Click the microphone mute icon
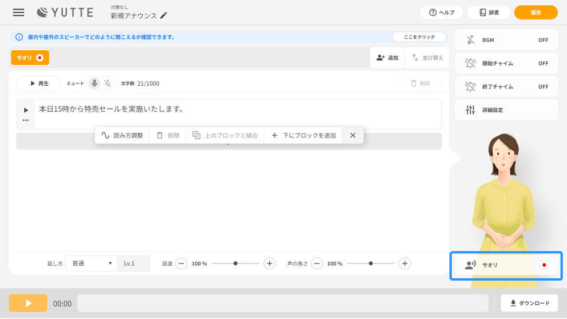Image resolution: width=567 pixels, height=319 pixels. click(x=94, y=83)
